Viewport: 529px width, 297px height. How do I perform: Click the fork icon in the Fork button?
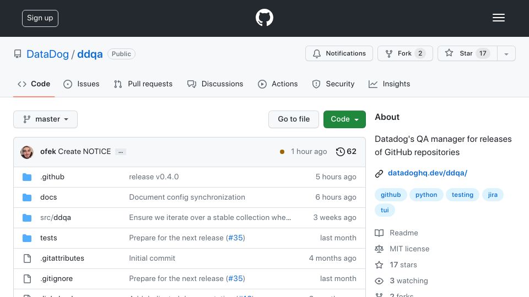click(389, 53)
